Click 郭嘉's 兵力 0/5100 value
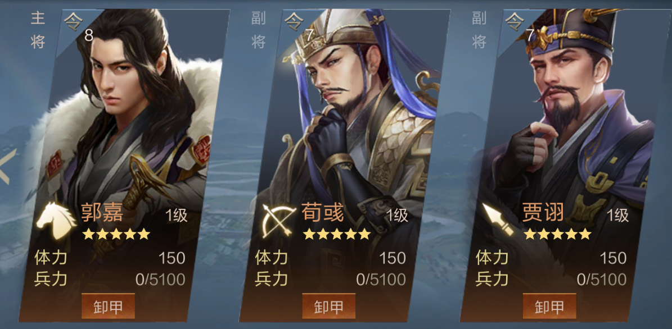The image size is (672, 329). (x=160, y=280)
